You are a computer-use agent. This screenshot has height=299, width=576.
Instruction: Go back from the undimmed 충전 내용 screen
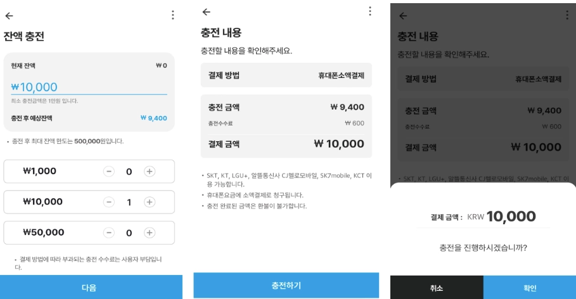(205, 13)
